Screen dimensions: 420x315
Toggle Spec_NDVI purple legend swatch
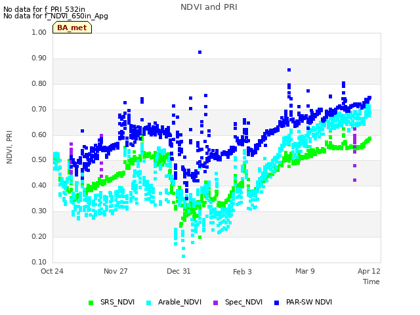[216, 303]
